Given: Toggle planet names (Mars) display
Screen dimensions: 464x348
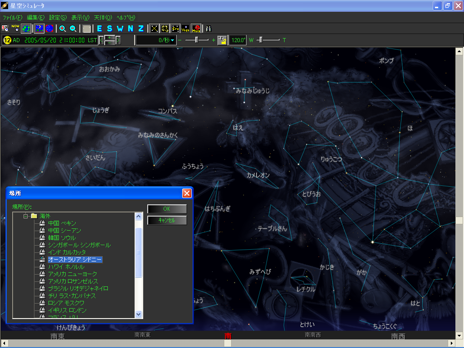Looking at the screenshot, I should tap(196, 29).
